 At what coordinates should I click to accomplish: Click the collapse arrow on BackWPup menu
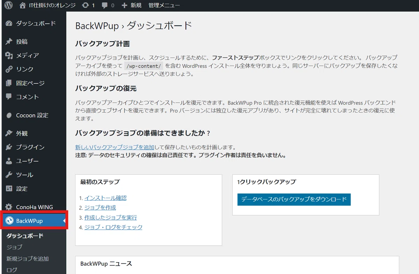tap(64, 221)
